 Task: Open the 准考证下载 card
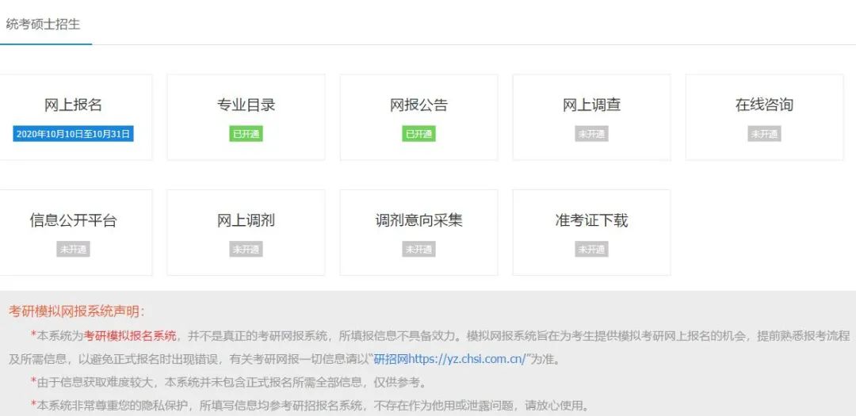point(591,220)
